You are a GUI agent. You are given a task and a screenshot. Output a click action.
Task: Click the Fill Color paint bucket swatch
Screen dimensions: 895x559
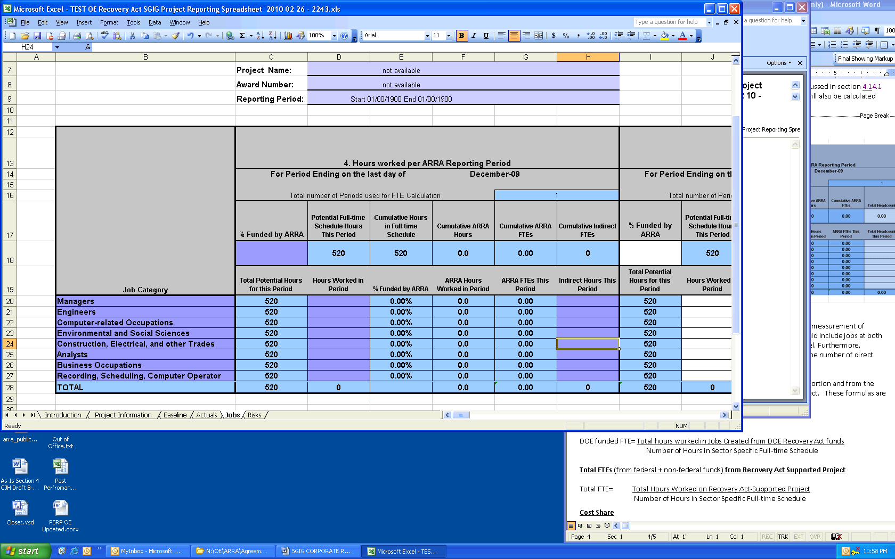click(664, 36)
